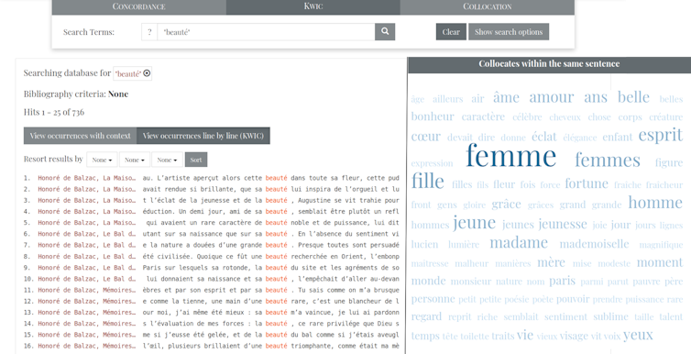Click the magnifier search button
The width and height of the screenshot is (691, 354).
[x=385, y=32]
